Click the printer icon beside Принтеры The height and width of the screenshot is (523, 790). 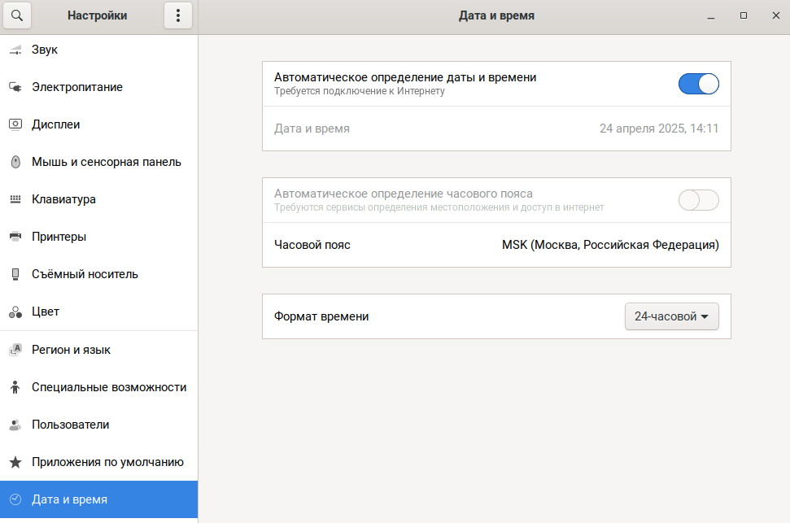pos(15,237)
